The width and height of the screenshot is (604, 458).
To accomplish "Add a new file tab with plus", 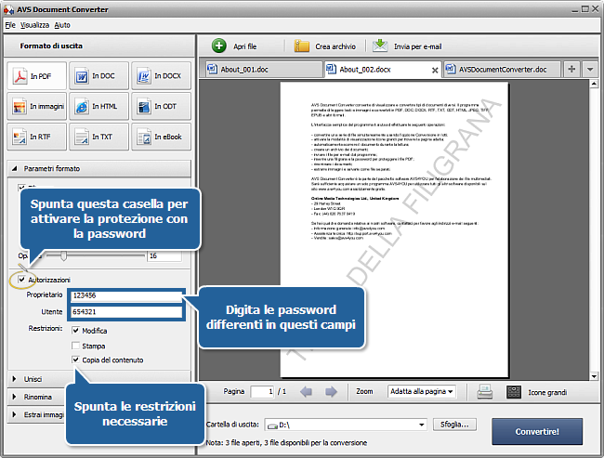I will (x=571, y=70).
